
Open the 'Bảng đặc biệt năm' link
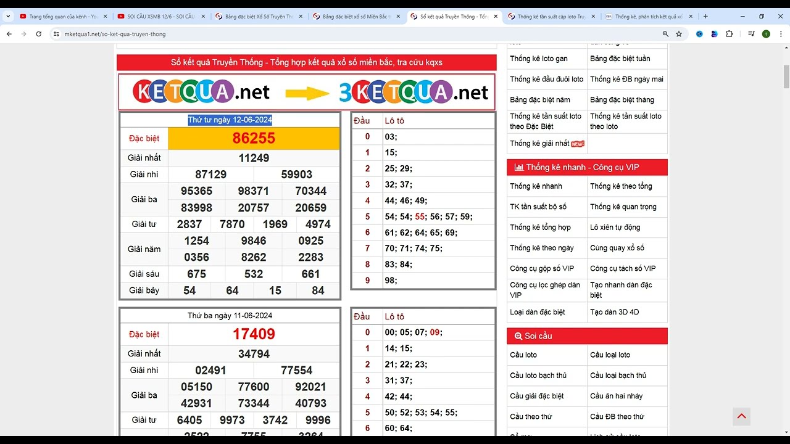pyautogui.click(x=540, y=99)
